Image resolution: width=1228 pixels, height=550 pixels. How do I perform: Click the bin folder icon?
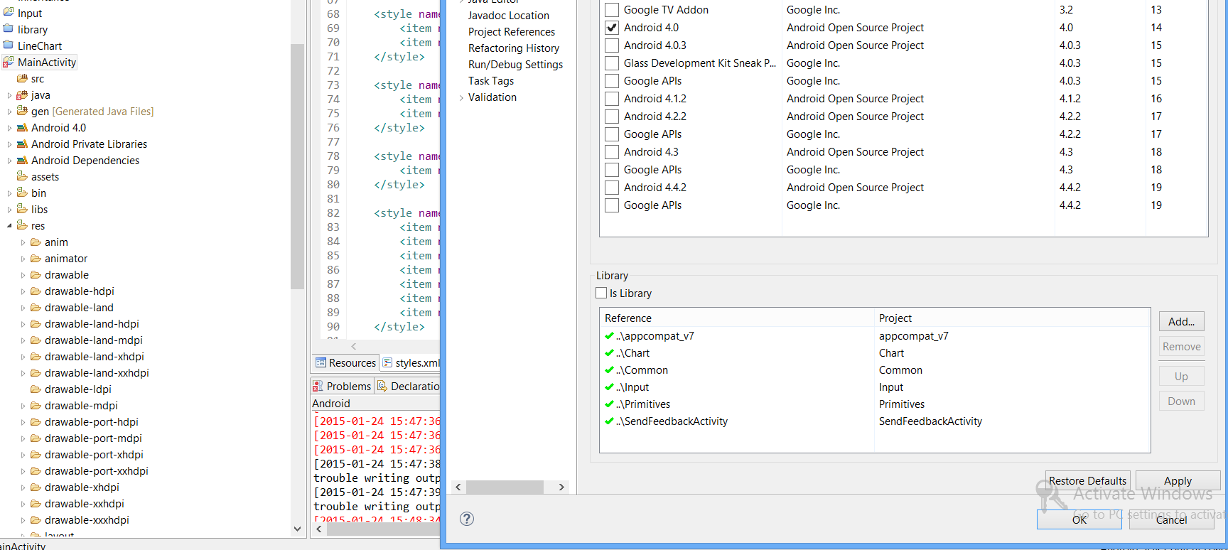point(22,193)
